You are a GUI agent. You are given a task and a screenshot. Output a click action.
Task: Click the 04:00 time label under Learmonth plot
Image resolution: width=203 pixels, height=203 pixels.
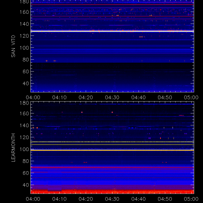coord(33,199)
